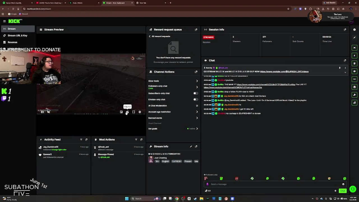Open THE MAIN YT channel link in chat
The image size is (359, 202).
[x=266, y=84]
